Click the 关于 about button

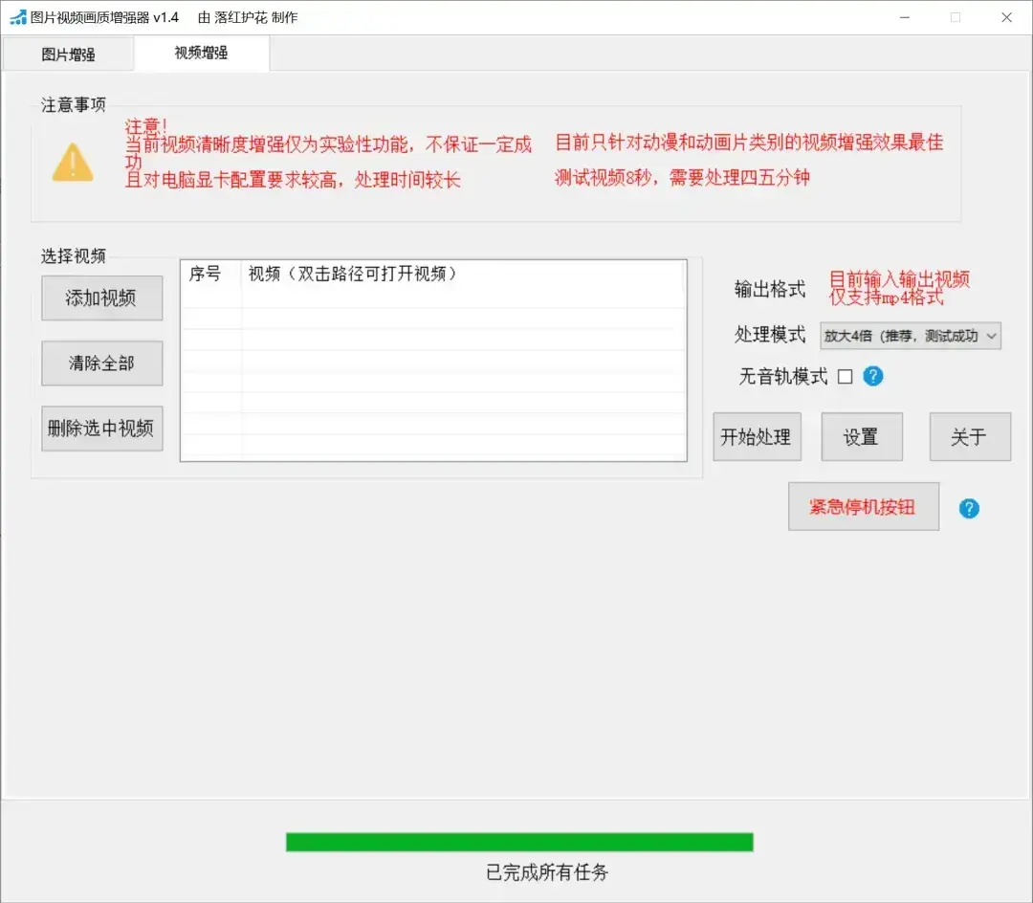pos(970,436)
